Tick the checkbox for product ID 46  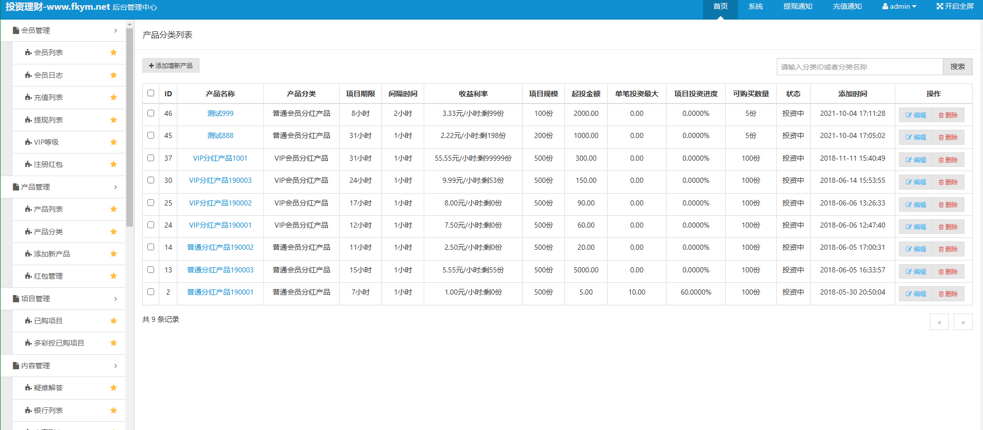[x=151, y=113]
